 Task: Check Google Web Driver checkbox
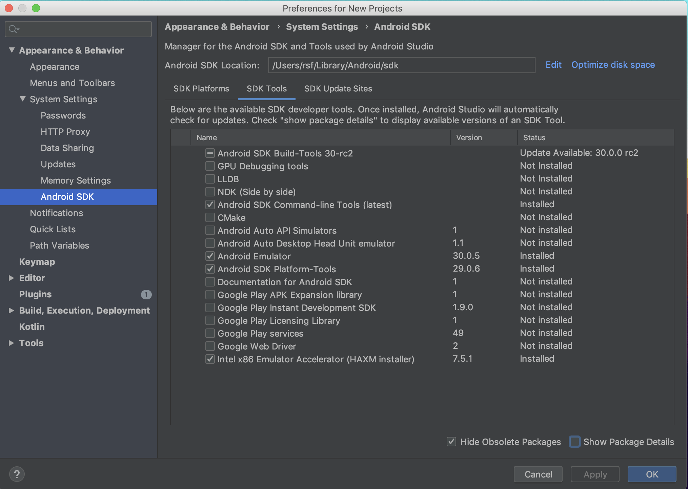pyautogui.click(x=210, y=346)
